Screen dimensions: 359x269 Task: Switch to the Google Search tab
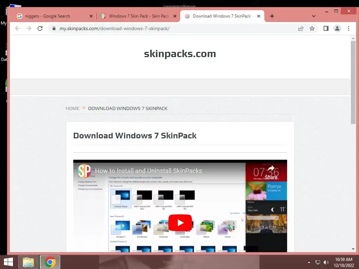55,16
